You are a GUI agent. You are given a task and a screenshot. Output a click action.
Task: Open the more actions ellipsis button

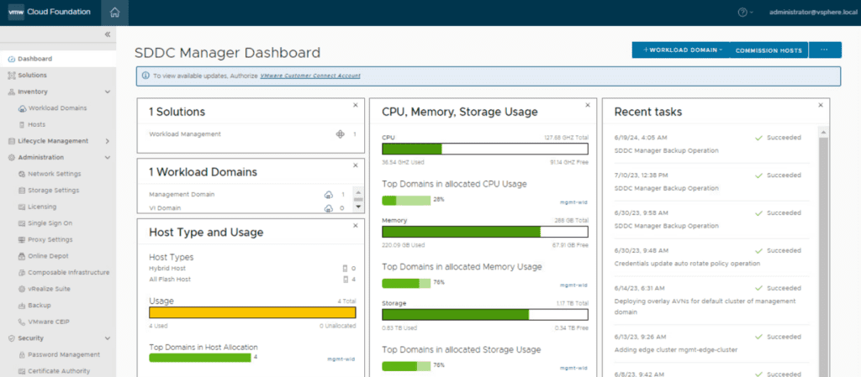click(825, 50)
